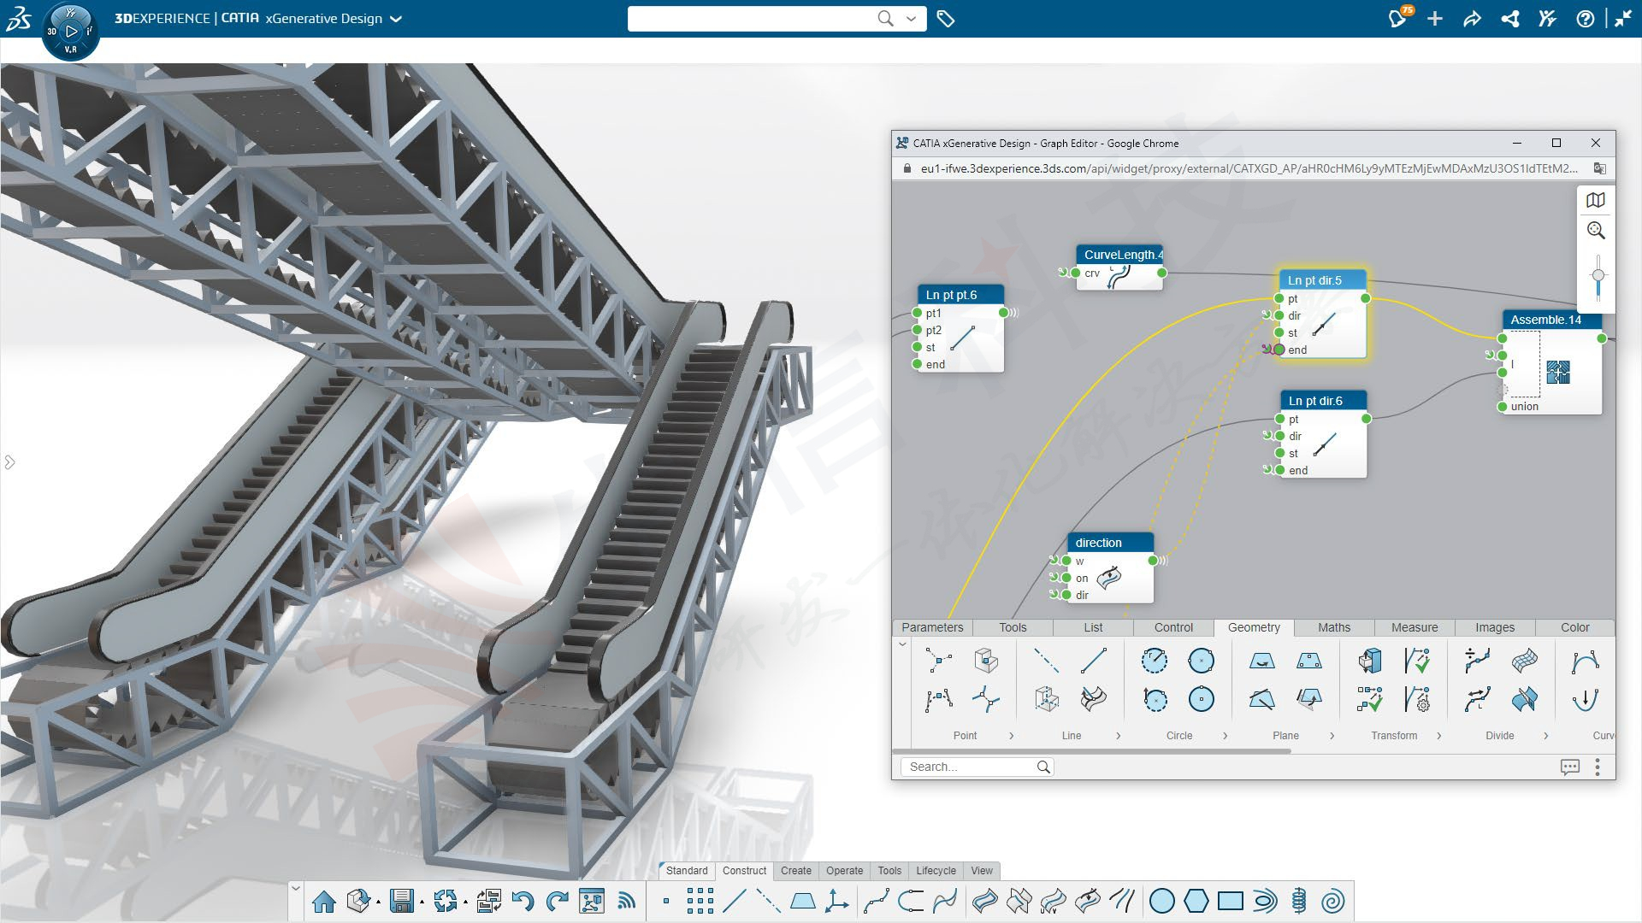Open the Images palette tab

[1494, 627]
